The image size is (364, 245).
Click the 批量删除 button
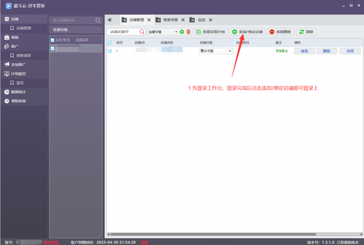280,32
